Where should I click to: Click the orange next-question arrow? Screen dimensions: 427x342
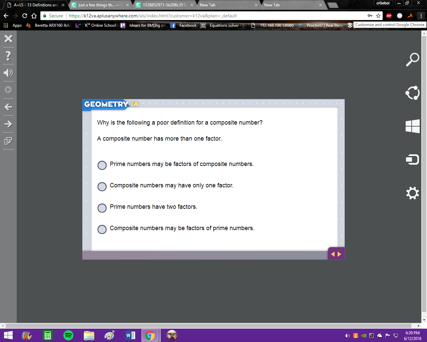click(340, 254)
